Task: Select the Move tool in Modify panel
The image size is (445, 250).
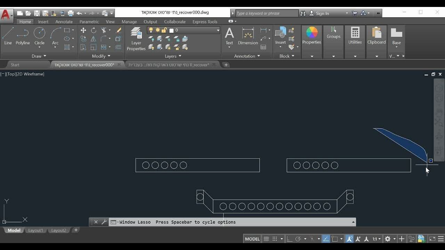Action: 83,31
